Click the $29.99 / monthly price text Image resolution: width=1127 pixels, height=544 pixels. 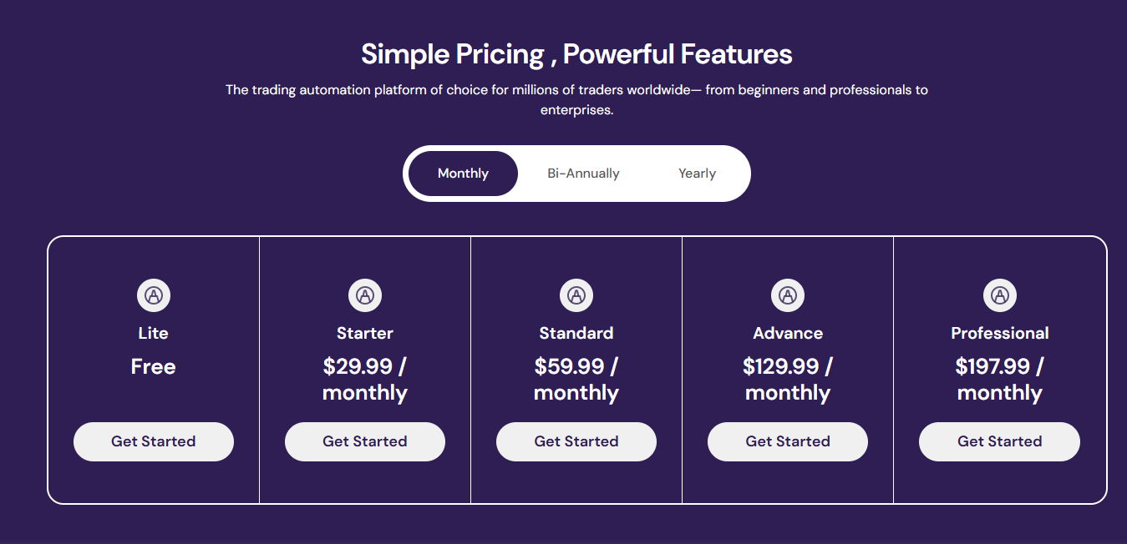[x=364, y=380]
